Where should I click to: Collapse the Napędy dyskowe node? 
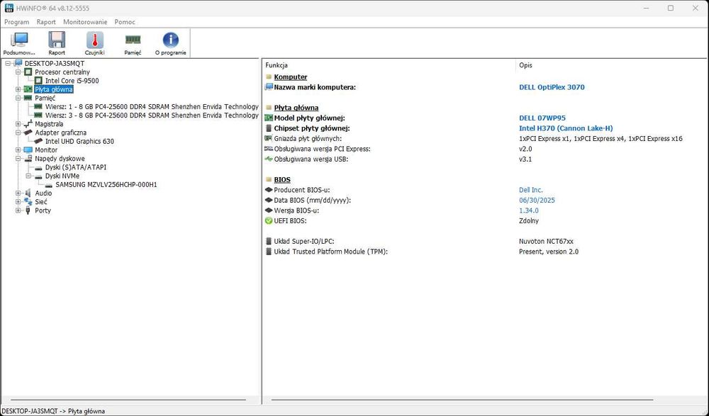click(x=18, y=158)
